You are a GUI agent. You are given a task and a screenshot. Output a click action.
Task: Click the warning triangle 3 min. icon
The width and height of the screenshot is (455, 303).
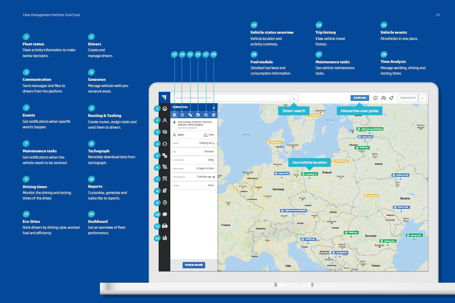(x=206, y=135)
